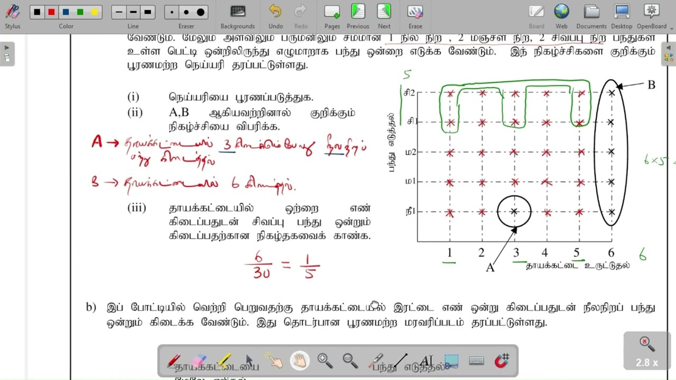
Task: Go to the Previous page
Action: point(358,16)
